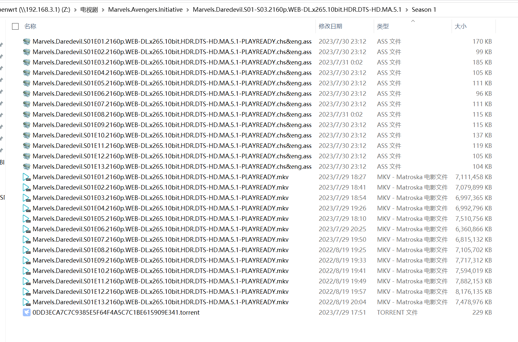Select the S01E11 .mkv file name
The height and width of the screenshot is (342, 518).
click(x=161, y=281)
